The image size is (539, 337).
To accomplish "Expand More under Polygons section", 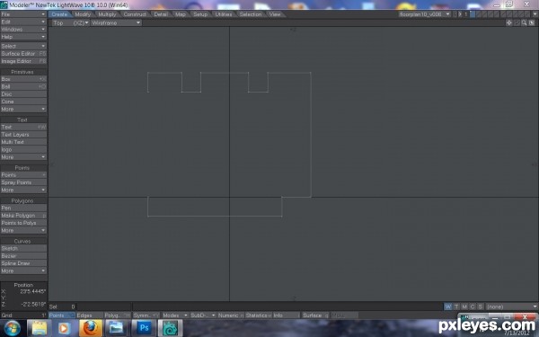I will (x=23, y=230).
